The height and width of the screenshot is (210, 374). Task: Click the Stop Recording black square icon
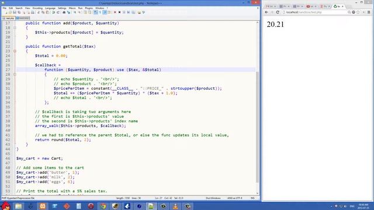119,12
